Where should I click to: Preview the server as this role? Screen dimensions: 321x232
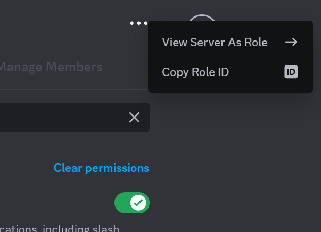(x=215, y=42)
